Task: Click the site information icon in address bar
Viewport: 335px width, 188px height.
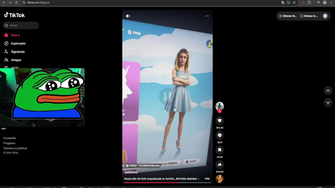Action: (24, 2)
